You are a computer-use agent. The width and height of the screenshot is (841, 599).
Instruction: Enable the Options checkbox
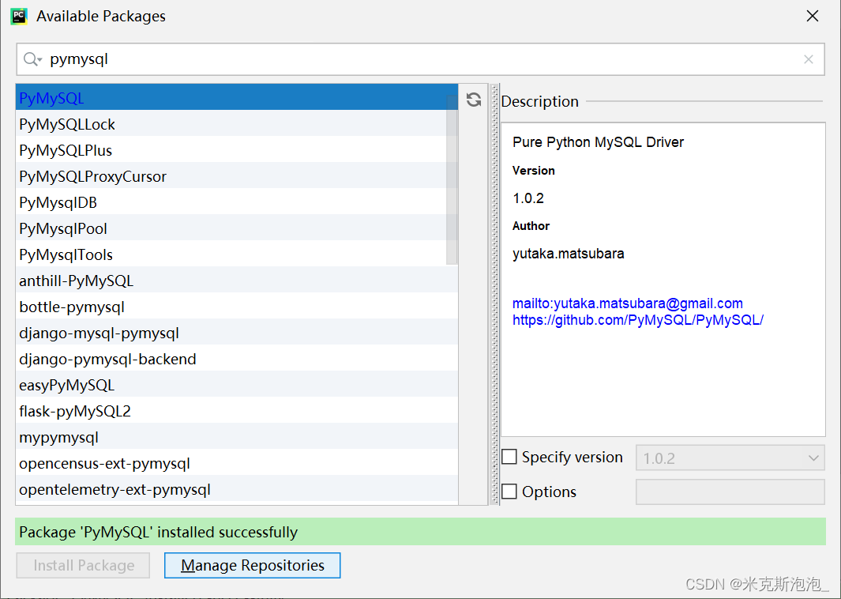(x=509, y=491)
